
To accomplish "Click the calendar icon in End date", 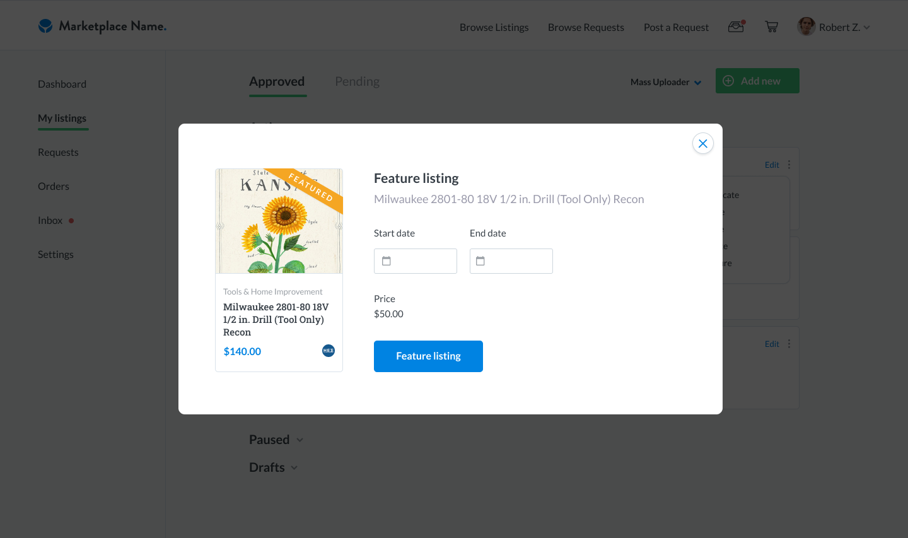I will pos(480,261).
